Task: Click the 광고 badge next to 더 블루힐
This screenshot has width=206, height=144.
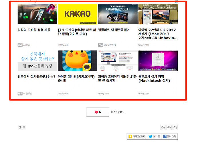Action: point(20,94)
